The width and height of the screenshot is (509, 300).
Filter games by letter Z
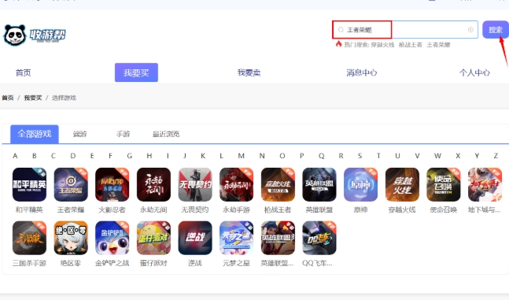tap(496, 156)
